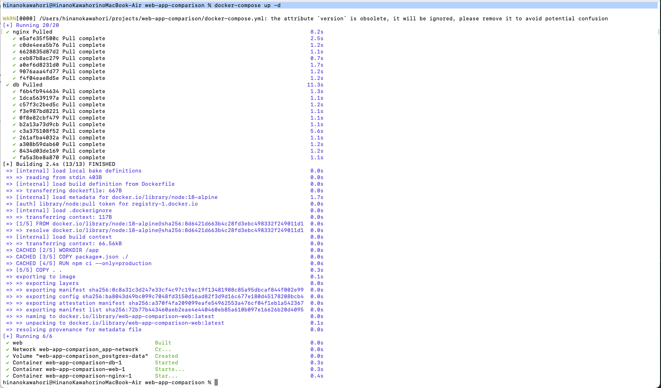
Task: Select layer hash 6628835d87d2
Action: point(39,52)
